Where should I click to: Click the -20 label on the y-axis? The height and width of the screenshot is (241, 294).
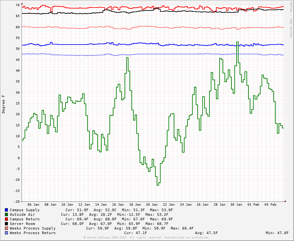pos(16,202)
